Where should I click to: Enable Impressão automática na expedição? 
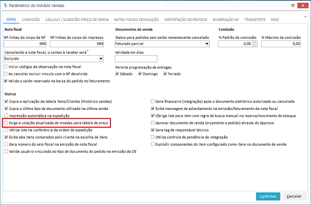point(6,116)
